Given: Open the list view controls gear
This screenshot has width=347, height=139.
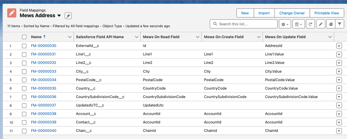Looking at the screenshot, I should [285, 24].
